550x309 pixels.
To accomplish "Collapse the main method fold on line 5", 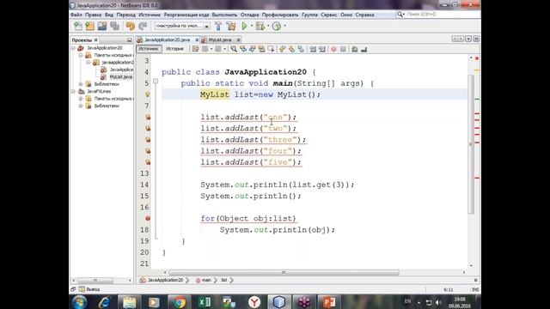I will (156, 82).
